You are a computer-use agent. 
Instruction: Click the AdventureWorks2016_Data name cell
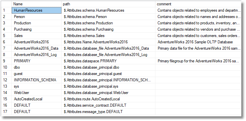click(x=36, y=48)
